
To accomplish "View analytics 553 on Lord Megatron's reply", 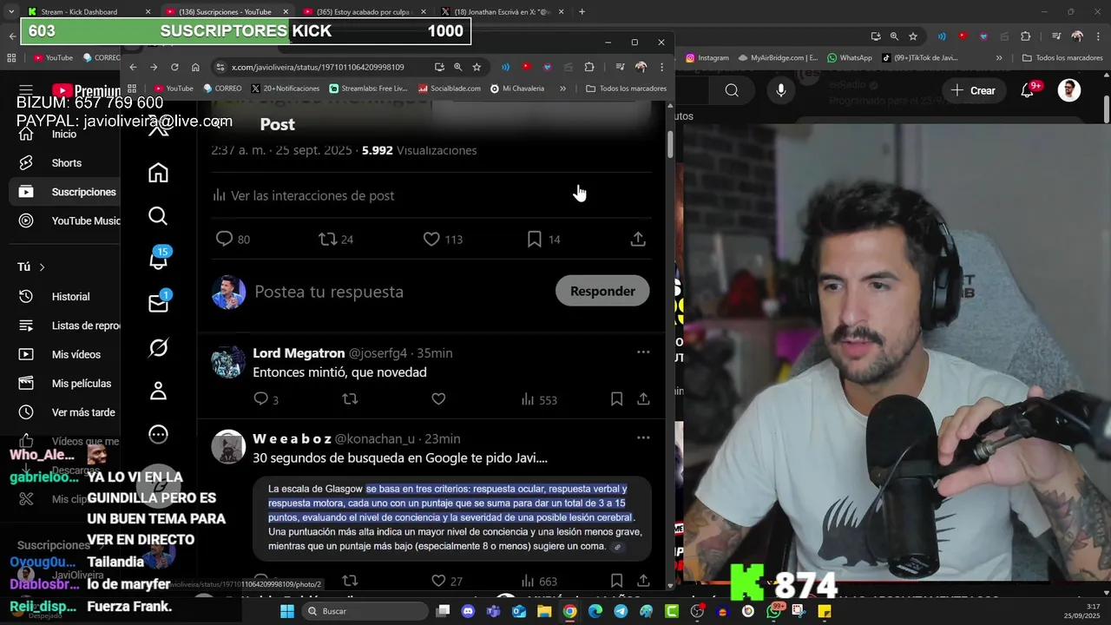I will point(538,399).
